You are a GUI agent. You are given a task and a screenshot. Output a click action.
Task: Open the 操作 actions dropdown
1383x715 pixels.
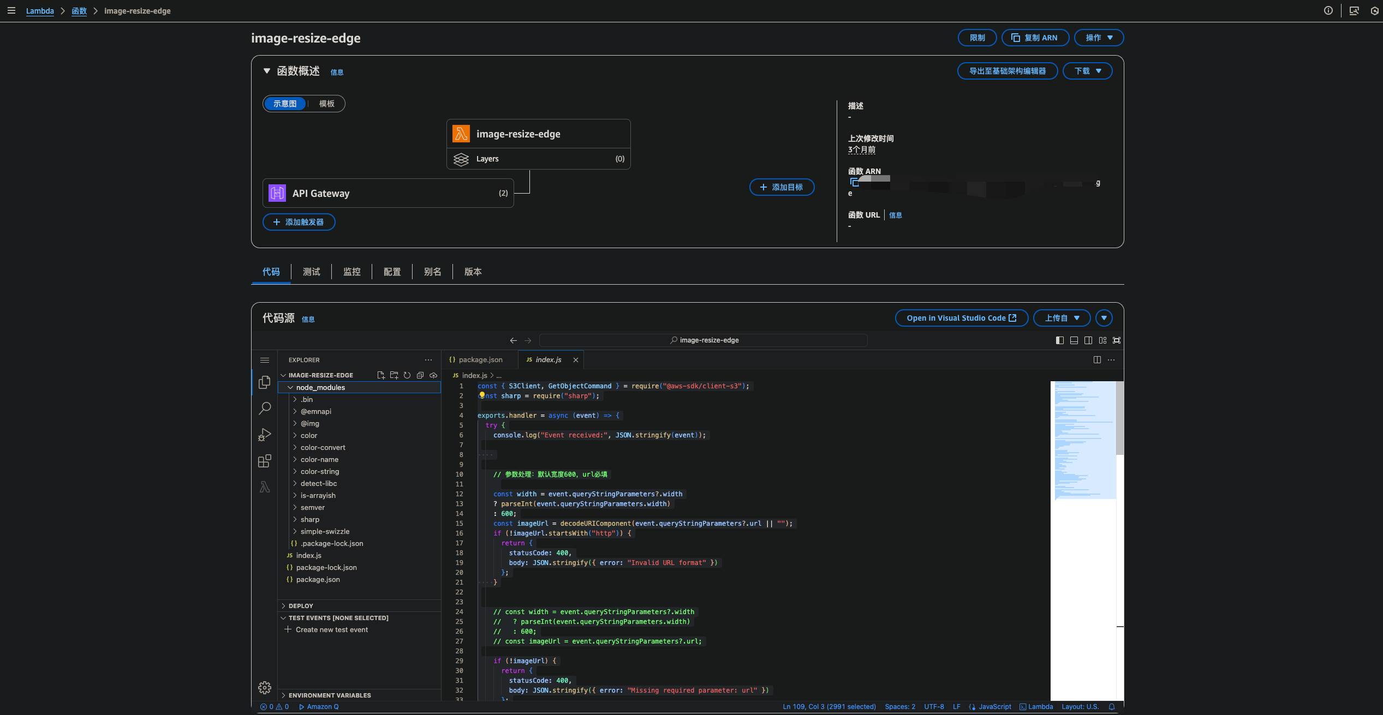tap(1099, 38)
